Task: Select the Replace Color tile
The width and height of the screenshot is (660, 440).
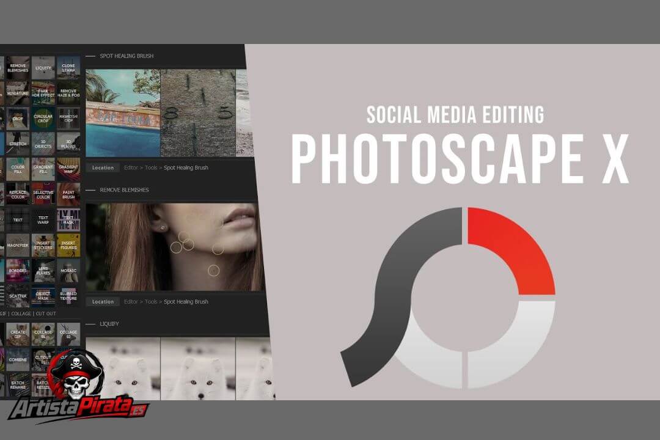Action: coord(18,194)
